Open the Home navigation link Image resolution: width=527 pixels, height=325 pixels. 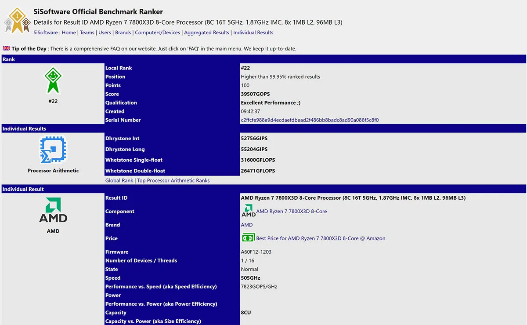tap(69, 33)
